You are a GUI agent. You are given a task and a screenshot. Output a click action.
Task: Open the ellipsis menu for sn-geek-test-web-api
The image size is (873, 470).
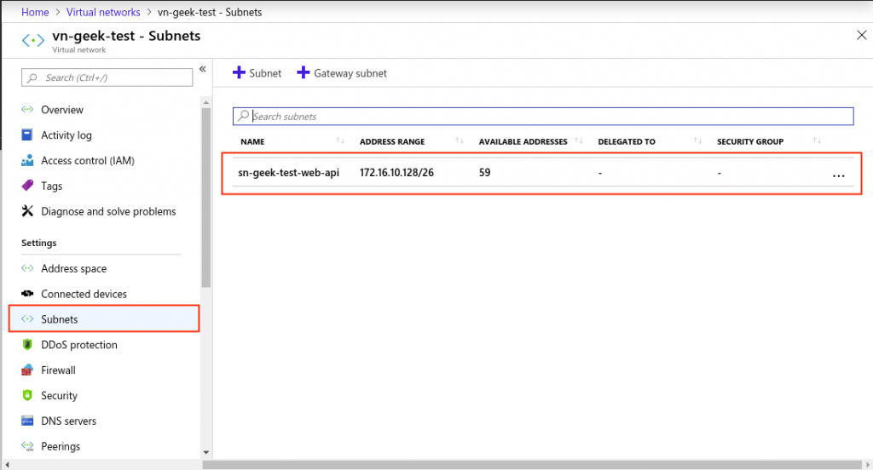point(839,175)
